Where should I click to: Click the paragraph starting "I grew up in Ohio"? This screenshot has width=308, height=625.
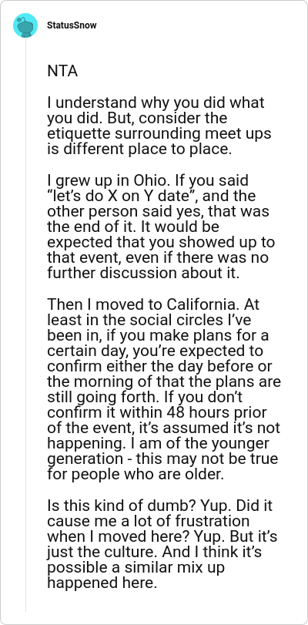[161, 227]
